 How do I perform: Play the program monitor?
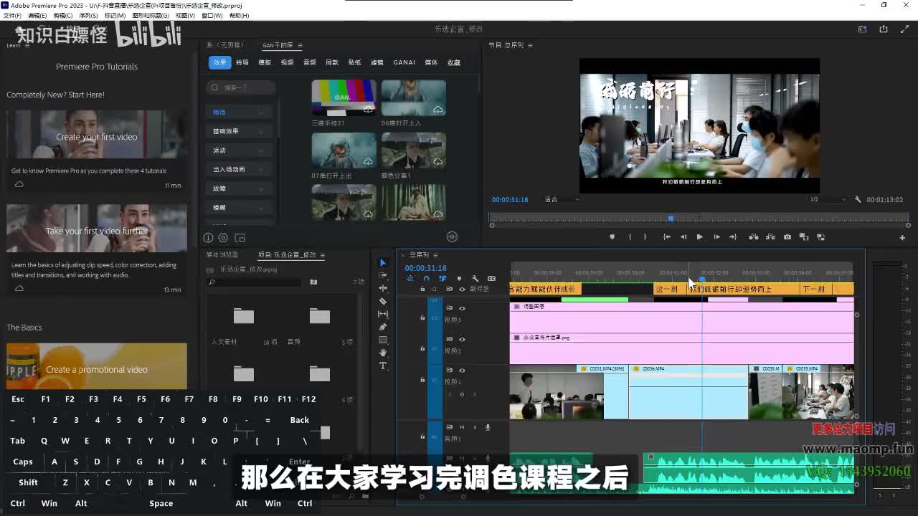click(699, 237)
